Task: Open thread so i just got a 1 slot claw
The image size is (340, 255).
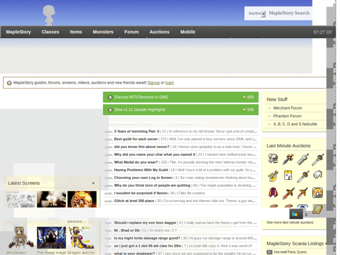Action: pyautogui.click(x=147, y=246)
